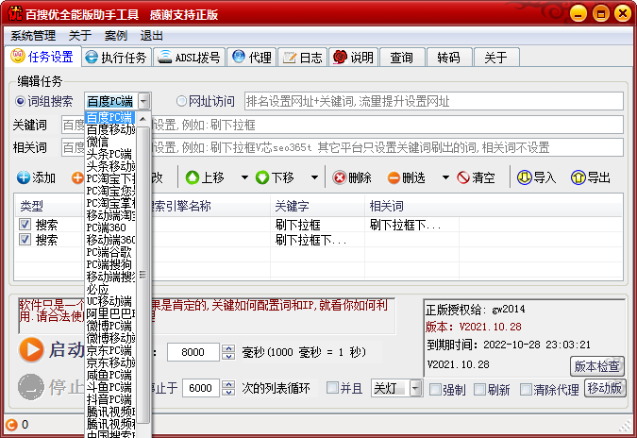Click the blue plus 添加 icon

(x=24, y=177)
